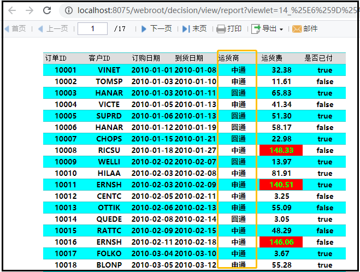Go to next page 下一页
The height and width of the screenshot is (272, 360).
click(x=157, y=29)
